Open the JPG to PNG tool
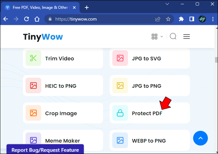The width and height of the screenshot is (218, 154). tap(150, 85)
